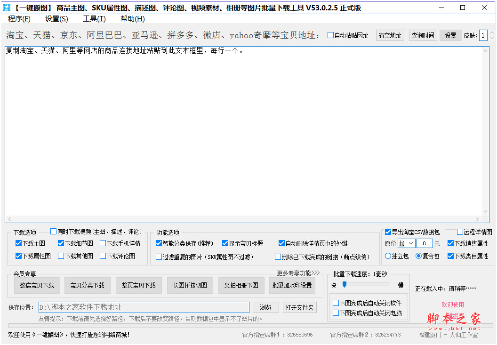The width and height of the screenshot is (497, 345).
Task: Click the 查询时间 button
Action: [423, 35]
